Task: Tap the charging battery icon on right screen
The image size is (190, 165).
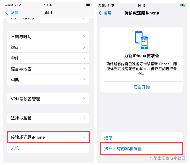Action: [182, 5]
